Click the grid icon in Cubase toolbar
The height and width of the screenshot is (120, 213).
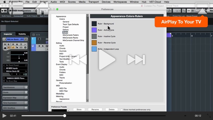tap(193, 11)
